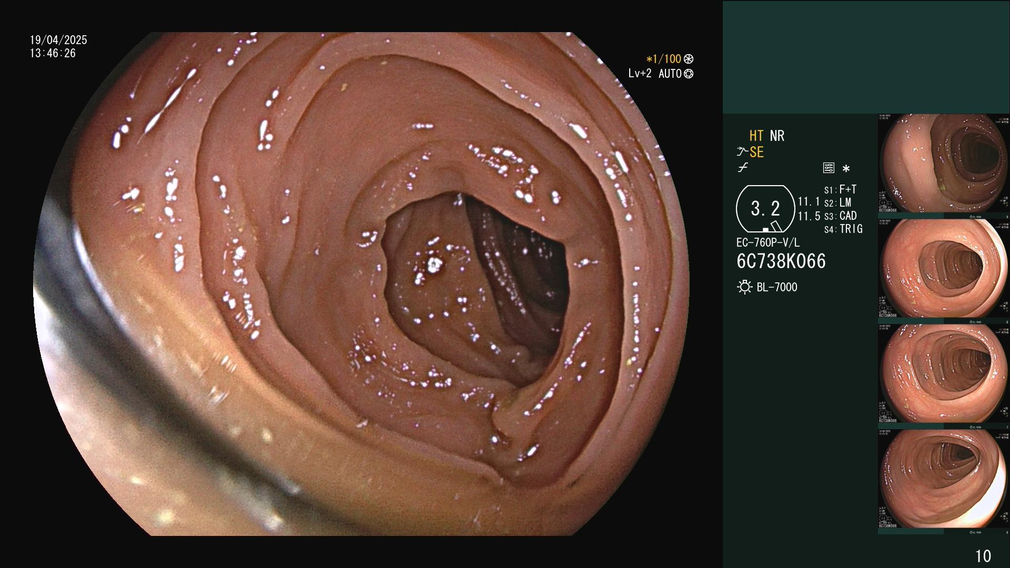The image size is (1010, 568).
Task: Click the 11.1 diameter value
Action: click(x=809, y=201)
